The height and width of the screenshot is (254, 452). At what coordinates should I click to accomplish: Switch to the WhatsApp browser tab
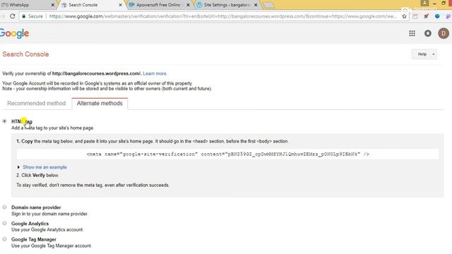[x=26, y=5]
